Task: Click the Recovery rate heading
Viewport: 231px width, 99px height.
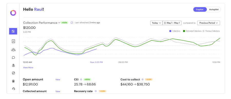Action: pos(83,91)
